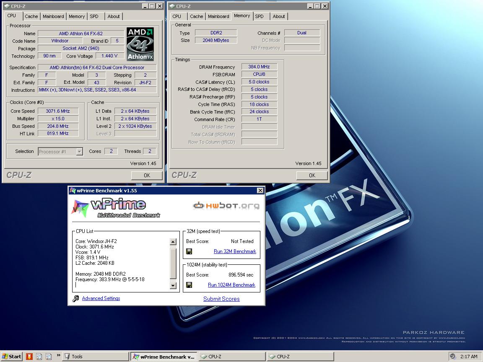Open Cache tab in right CPU-Z window

[x=196, y=16]
